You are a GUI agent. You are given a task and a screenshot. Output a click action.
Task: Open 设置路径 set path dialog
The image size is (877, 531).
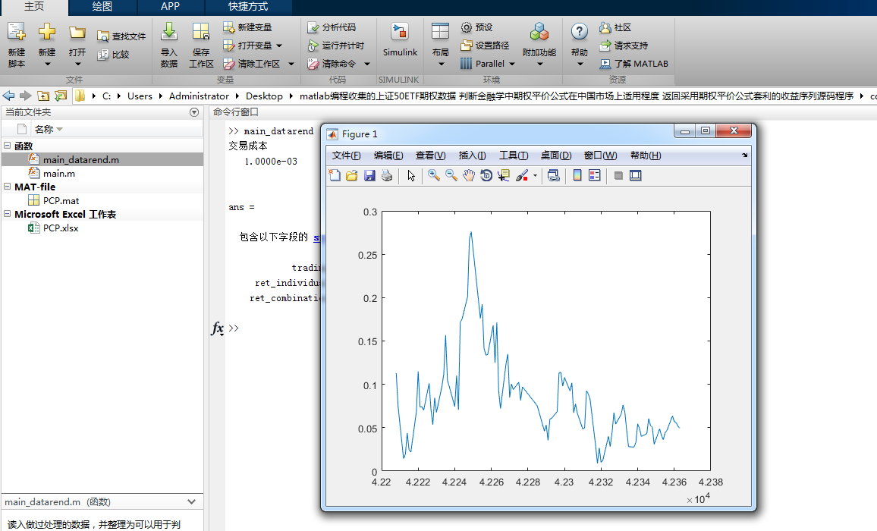(x=485, y=46)
